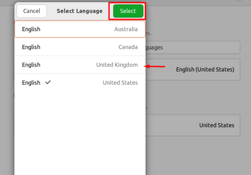Viewport: 251px width, 175px height.
Task: Click the Select Language dialog title
Action: click(x=79, y=11)
